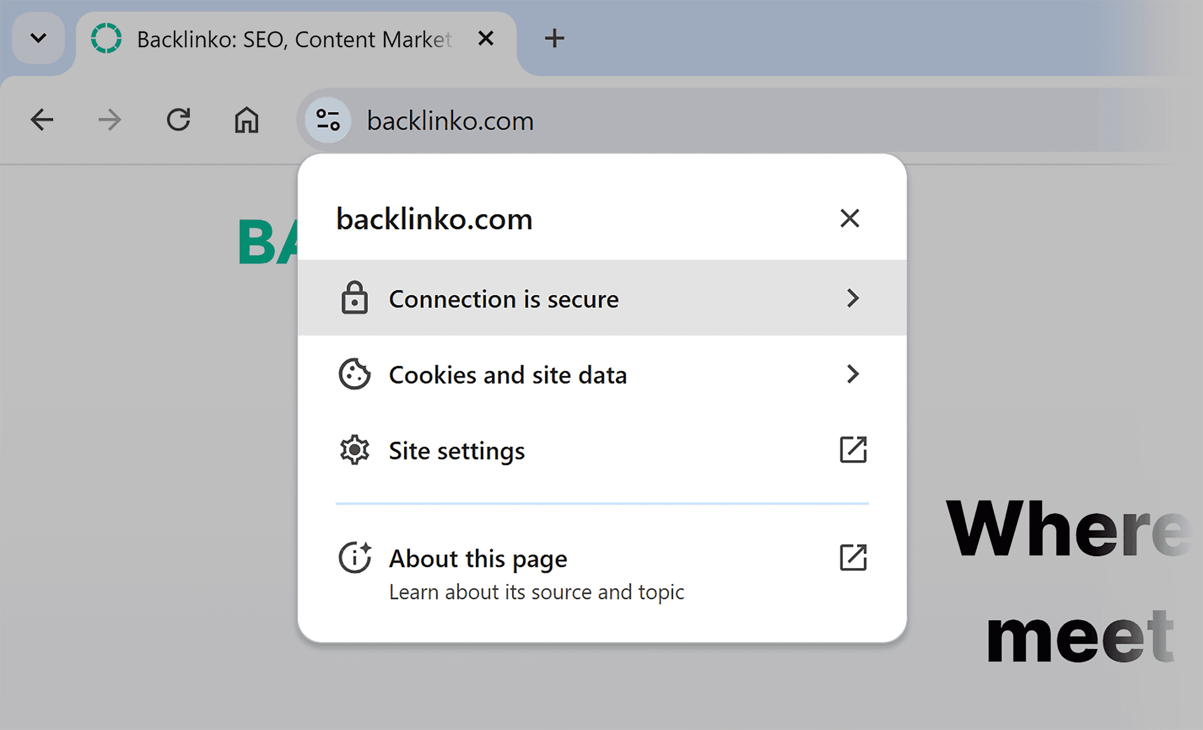
Task: Expand Cookies and site data chevron
Action: [x=853, y=374]
